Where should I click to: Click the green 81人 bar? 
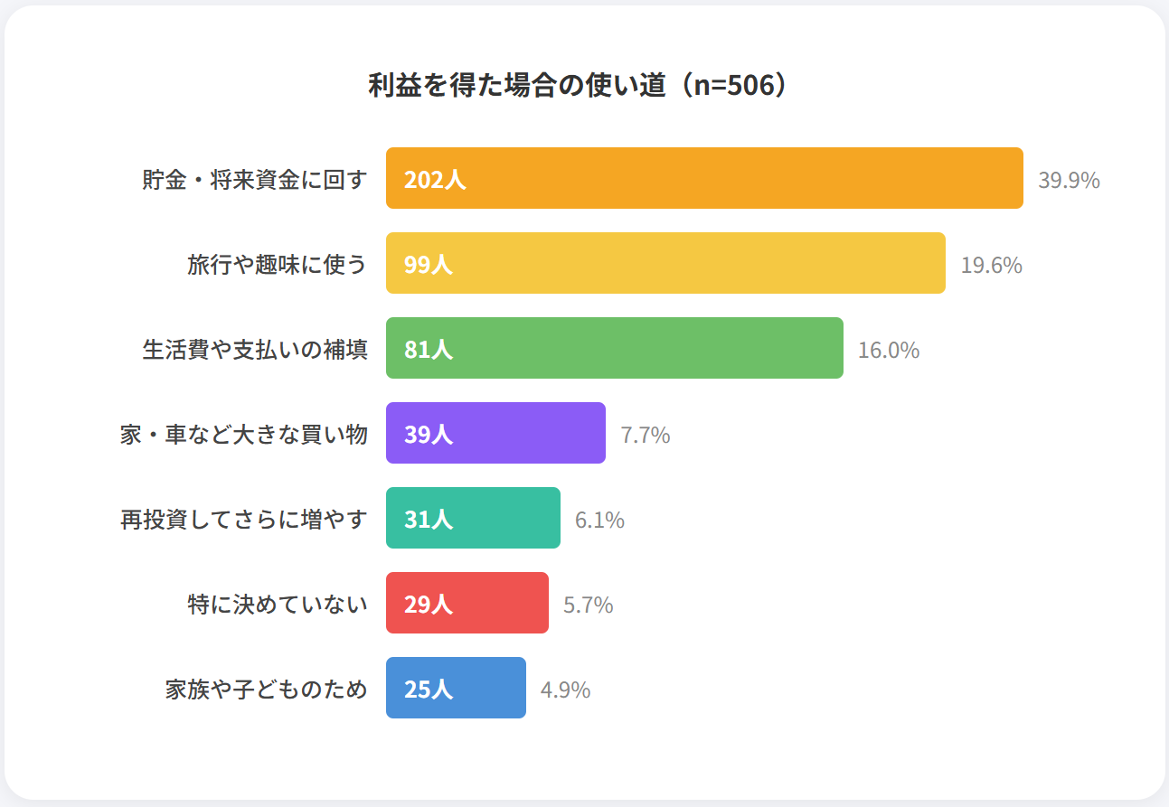click(615, 349)
